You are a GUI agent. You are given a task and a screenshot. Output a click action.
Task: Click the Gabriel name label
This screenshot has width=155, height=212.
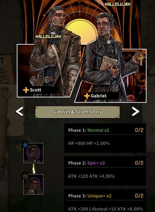98,96
